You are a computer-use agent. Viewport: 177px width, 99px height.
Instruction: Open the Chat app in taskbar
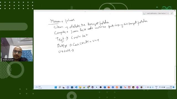(68, 87)
